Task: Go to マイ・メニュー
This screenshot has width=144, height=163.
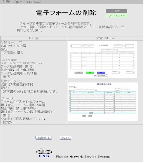Action: coord(116,16)
